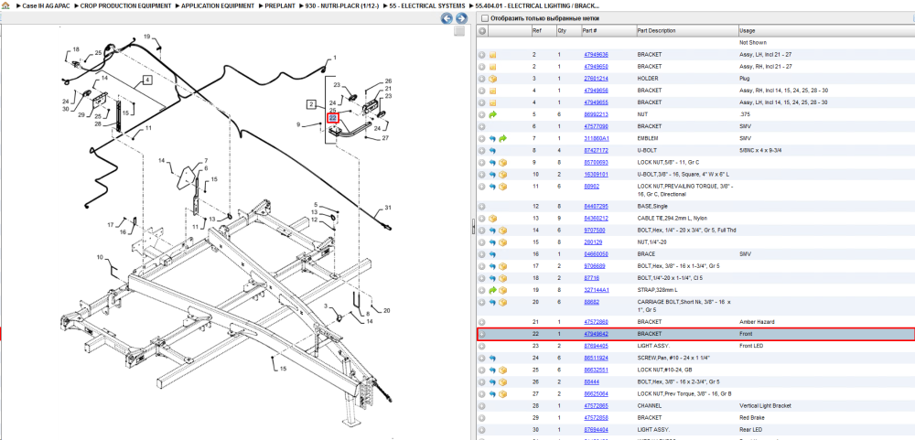The image size is (915, 440).
Task: Open part number link 311860A1
Action: 597,138
